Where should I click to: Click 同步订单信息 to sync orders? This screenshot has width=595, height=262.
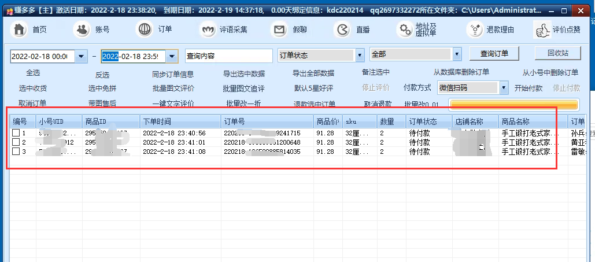173,74
